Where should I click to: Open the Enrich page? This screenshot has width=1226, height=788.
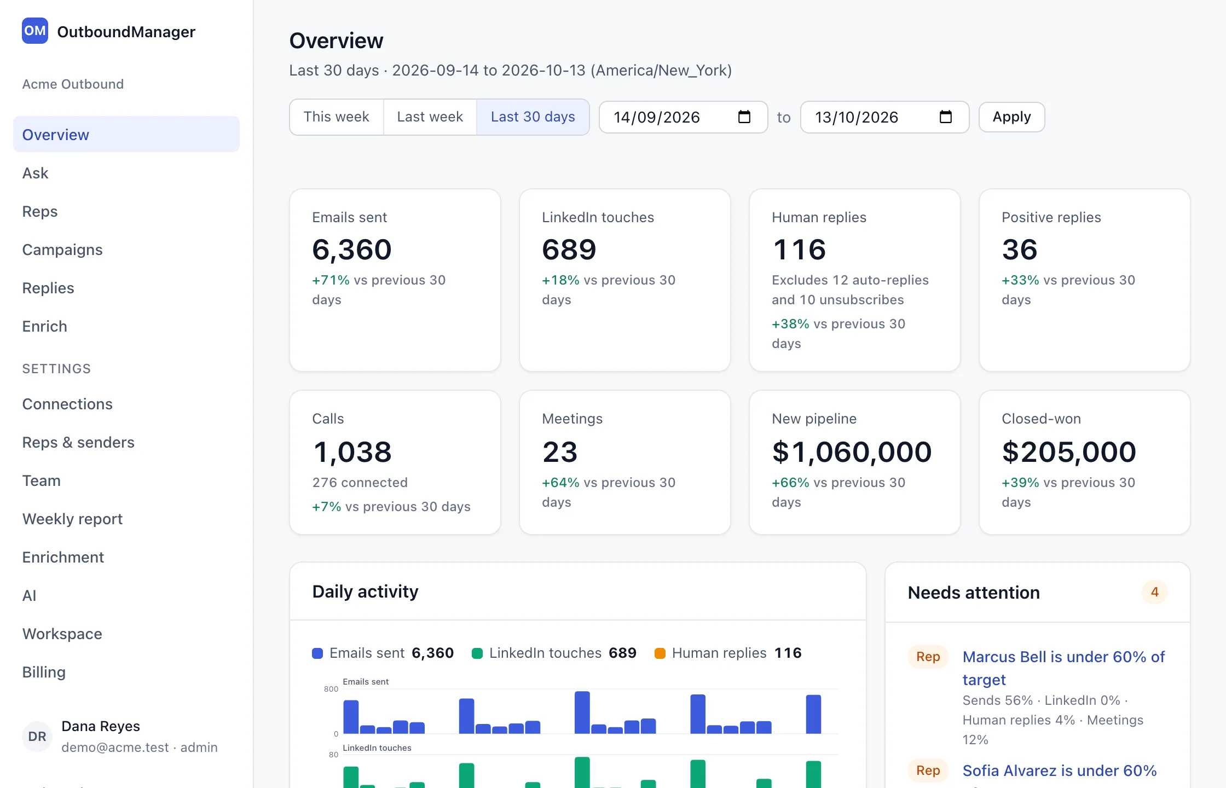tap(126, 326)
